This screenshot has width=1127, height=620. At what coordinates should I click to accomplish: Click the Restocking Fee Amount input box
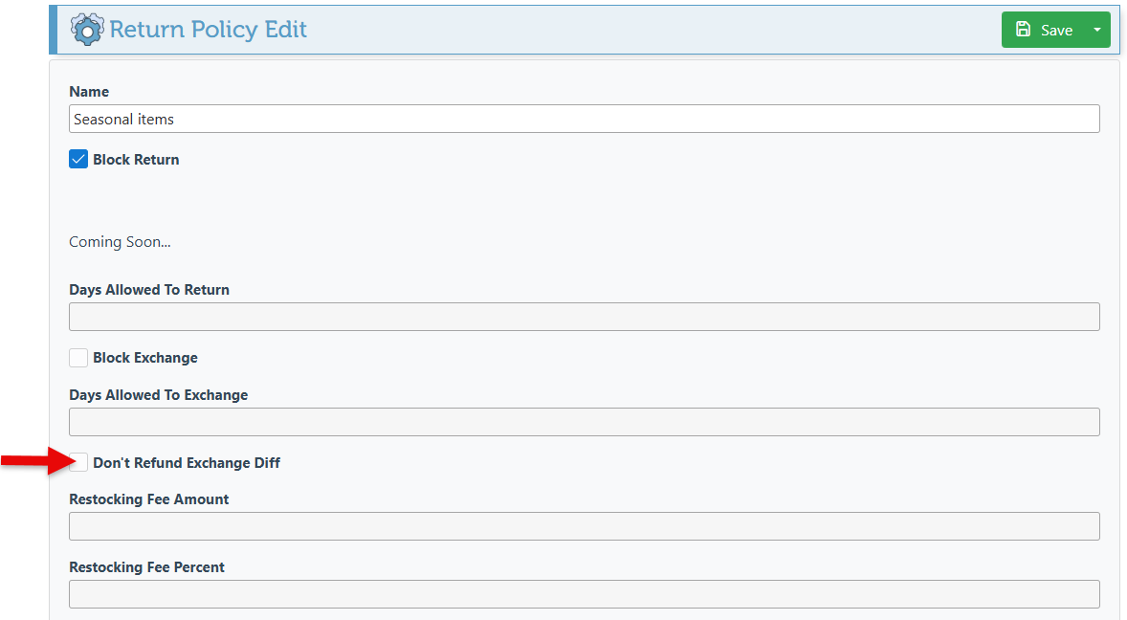[x=585, y=526]
